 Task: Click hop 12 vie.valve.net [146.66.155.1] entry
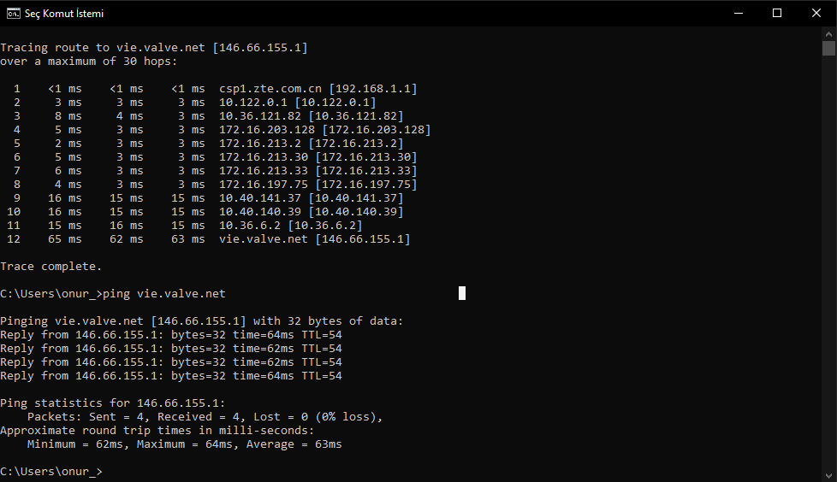coord(314,239)
